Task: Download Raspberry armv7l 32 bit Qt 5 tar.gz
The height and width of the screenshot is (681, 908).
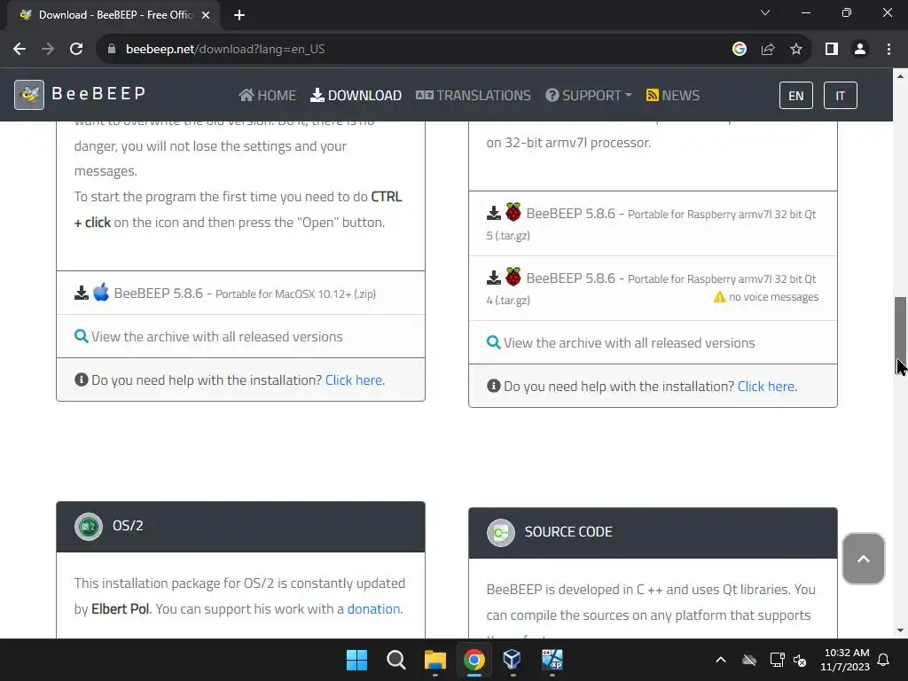Action: pos(651,223)
